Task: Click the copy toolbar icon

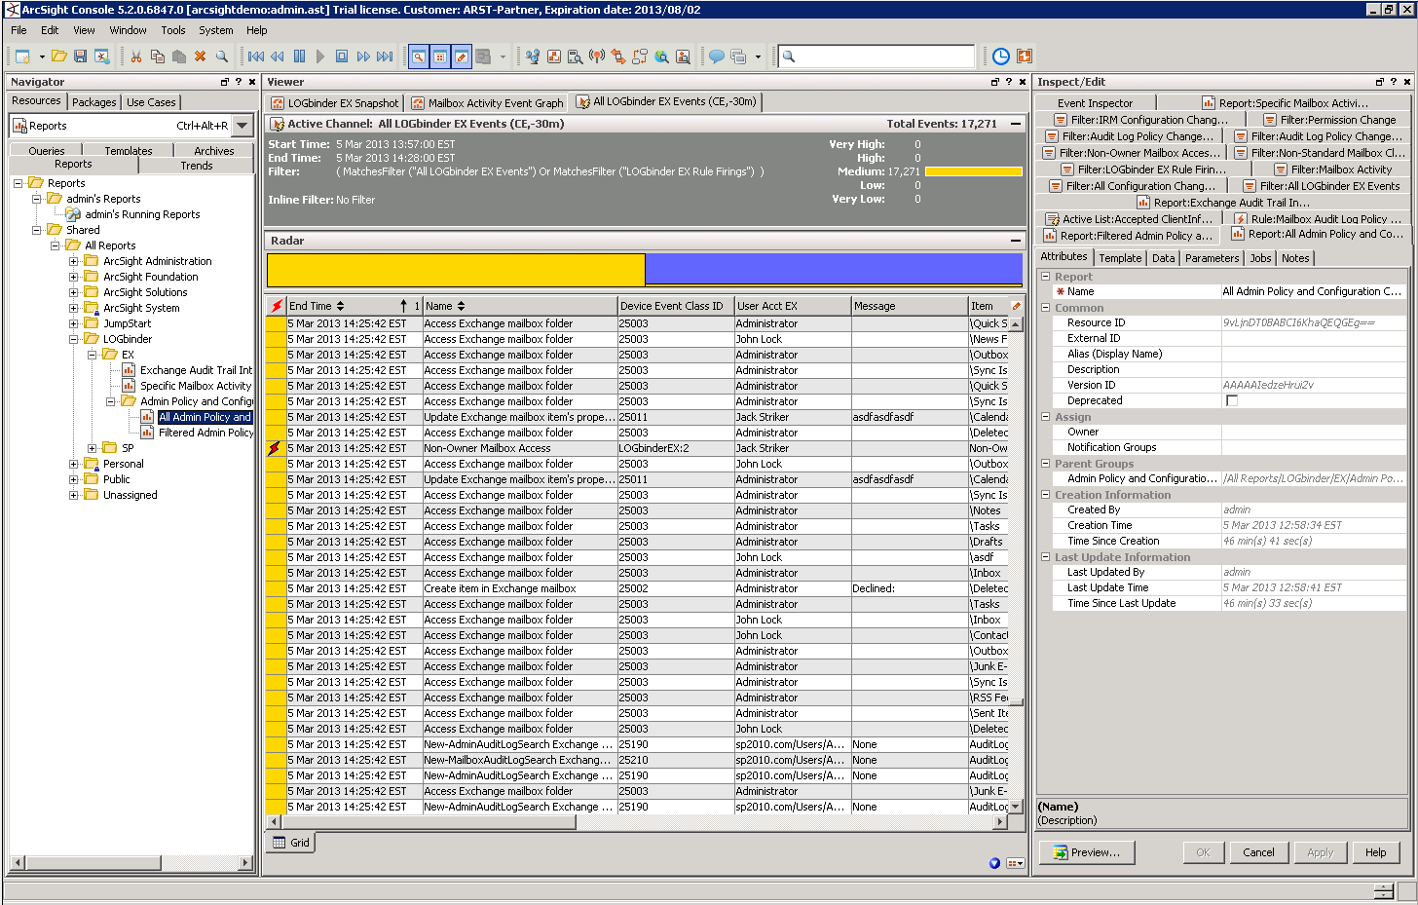Action: coord(158,57)
